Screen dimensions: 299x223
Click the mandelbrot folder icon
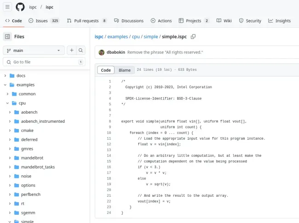click(x=17, y=158)
